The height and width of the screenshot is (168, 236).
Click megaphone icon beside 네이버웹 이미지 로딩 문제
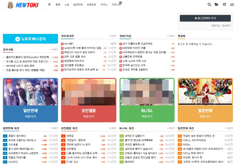4,66
